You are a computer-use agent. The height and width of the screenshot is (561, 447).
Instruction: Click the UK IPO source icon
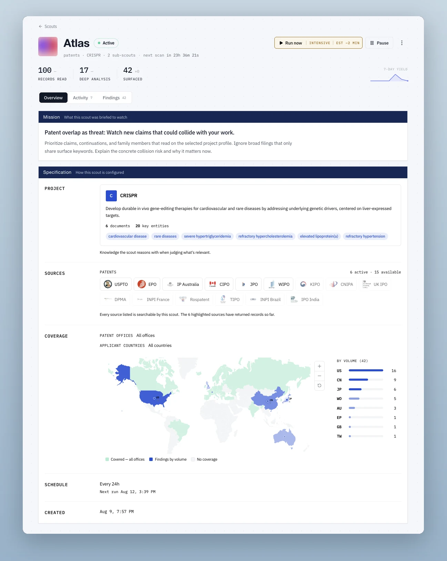(x=367, y=284)
